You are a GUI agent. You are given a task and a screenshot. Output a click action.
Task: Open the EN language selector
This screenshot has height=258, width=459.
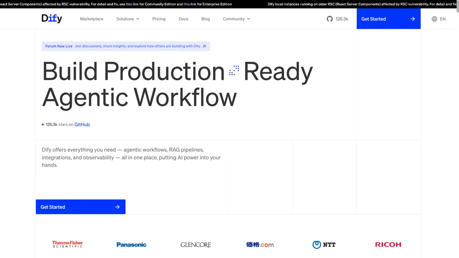(438, 19)
